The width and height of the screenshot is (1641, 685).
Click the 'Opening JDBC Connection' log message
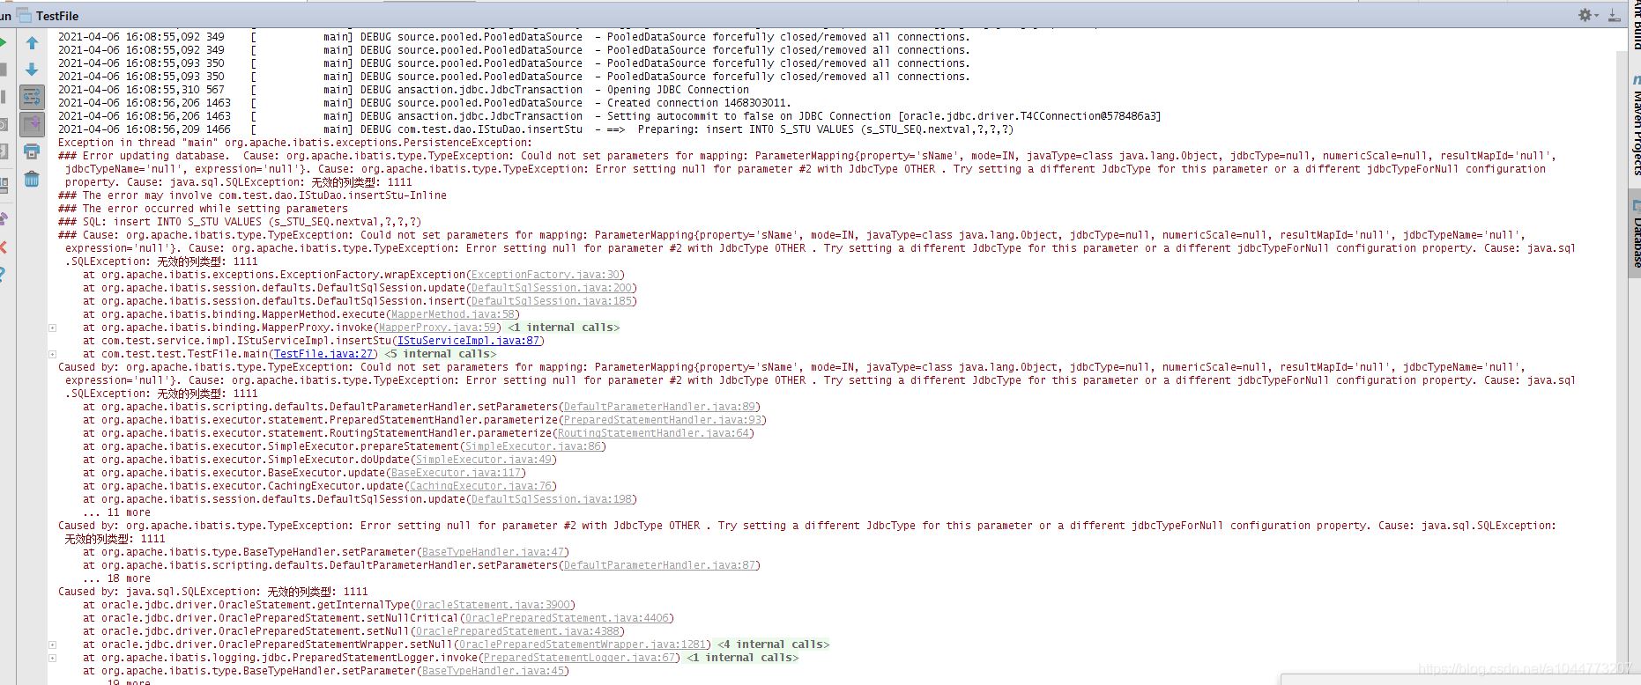tap(678, 90)
